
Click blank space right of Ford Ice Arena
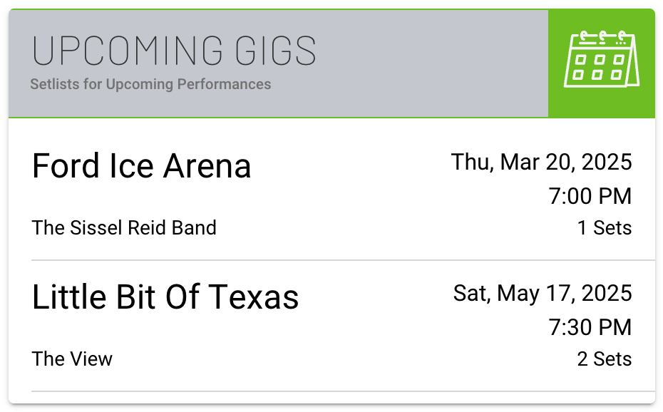tap(349, 168)
